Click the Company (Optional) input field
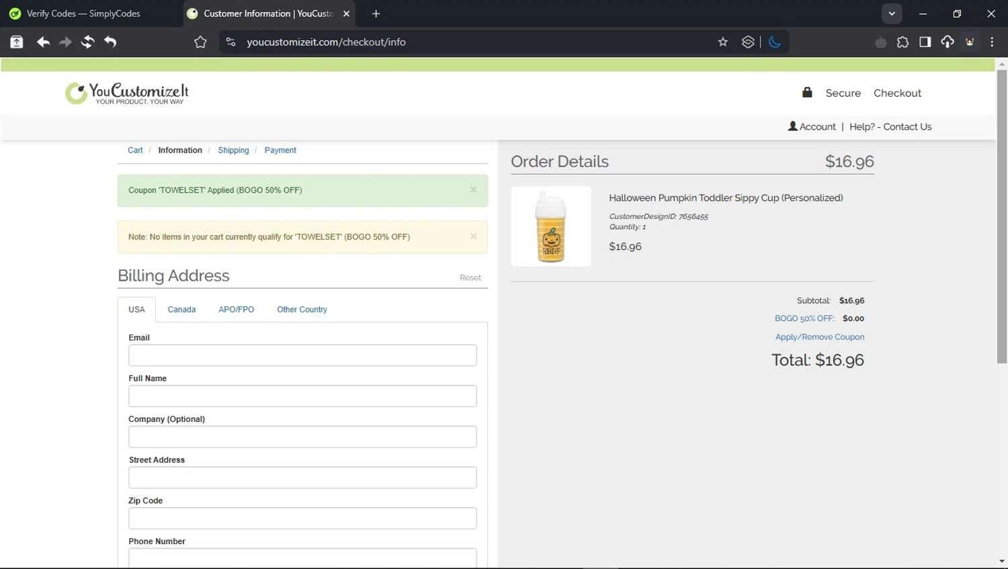This screenshot has height=569, width=1008. [302, 437]
